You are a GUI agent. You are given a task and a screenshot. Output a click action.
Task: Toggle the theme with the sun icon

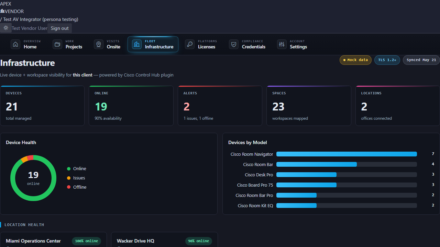6,28
